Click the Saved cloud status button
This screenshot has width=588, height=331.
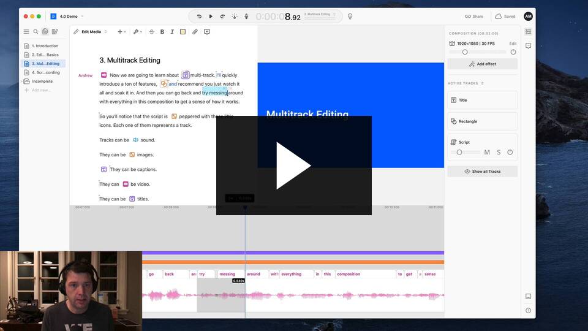(505, 16)
